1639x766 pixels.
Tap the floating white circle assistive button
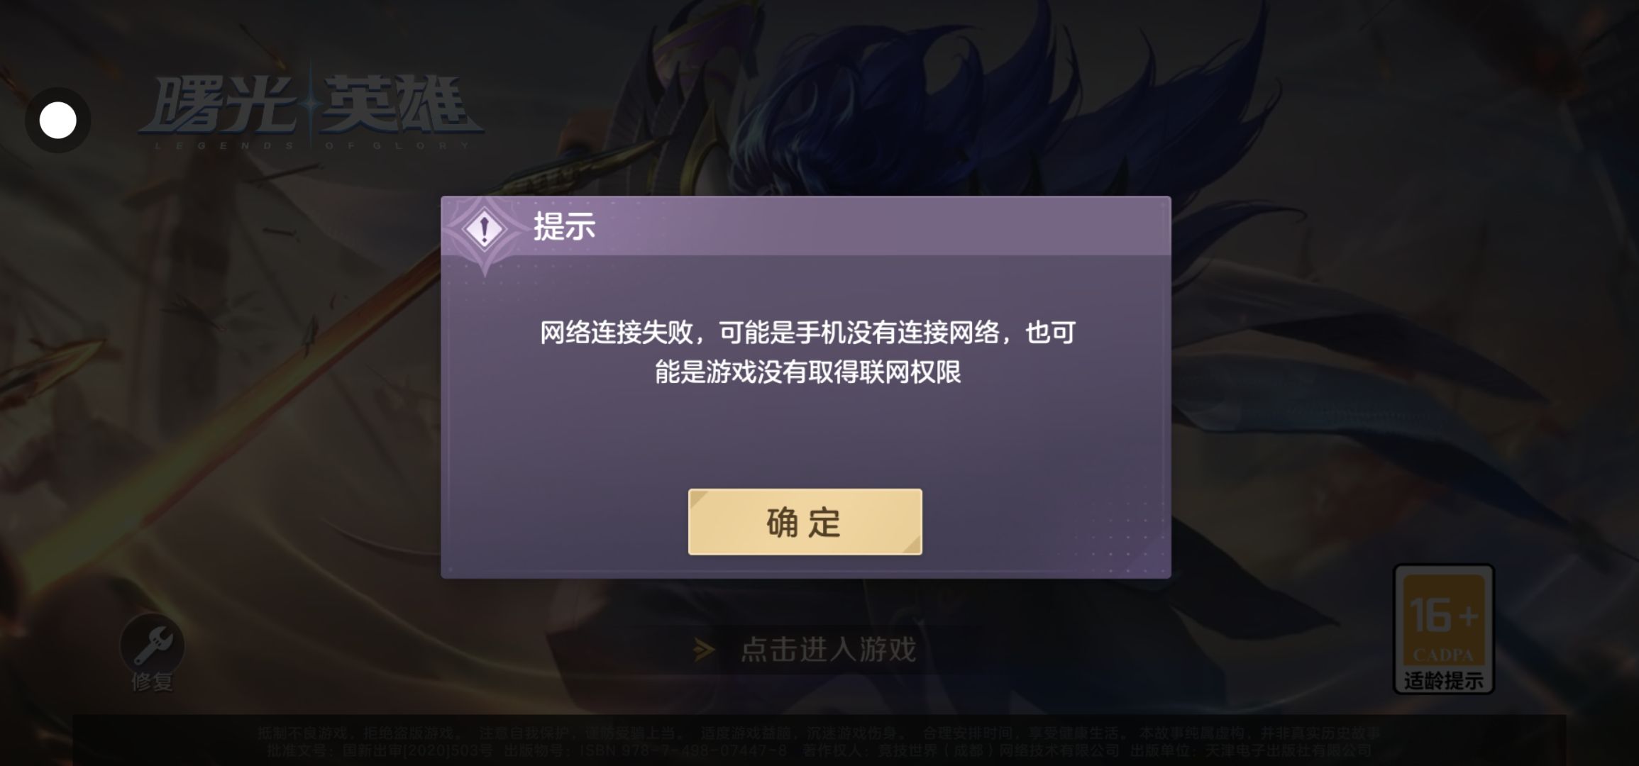point(57,120)
